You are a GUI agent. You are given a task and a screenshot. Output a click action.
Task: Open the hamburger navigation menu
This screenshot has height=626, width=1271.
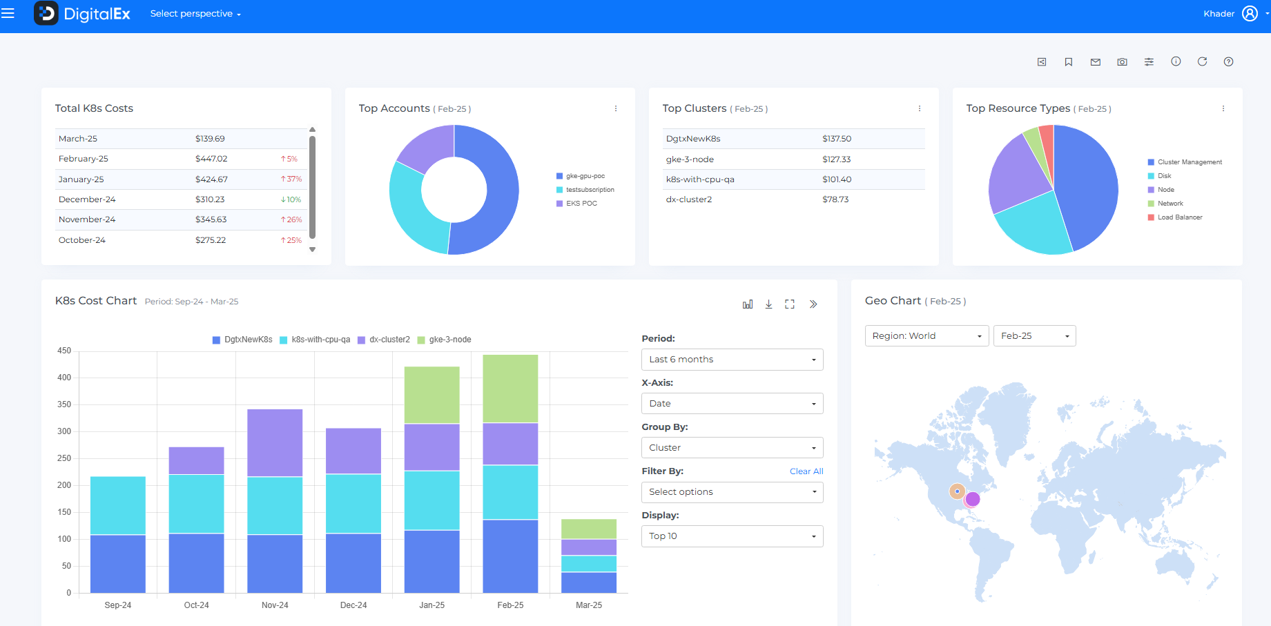click(8, 14)
